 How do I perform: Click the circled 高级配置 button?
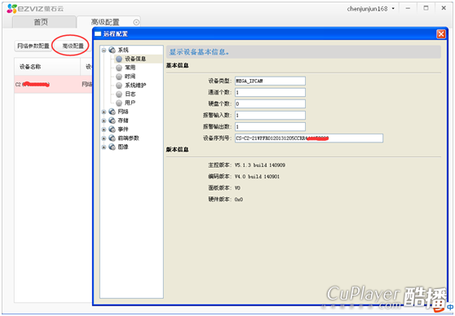(73, 46)
